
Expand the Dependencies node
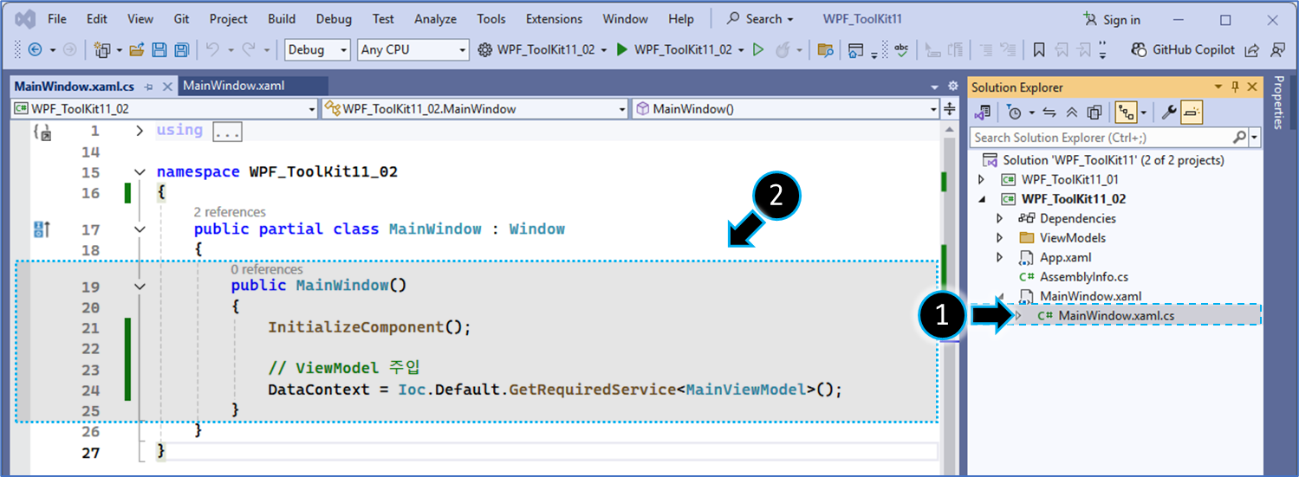1000,219
